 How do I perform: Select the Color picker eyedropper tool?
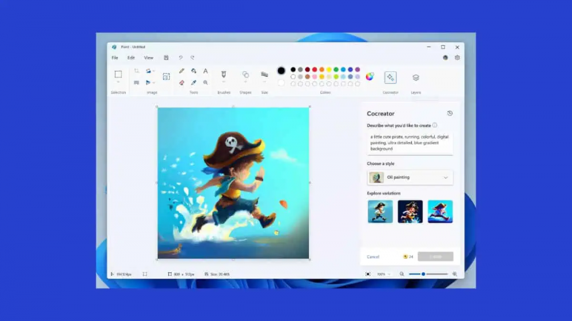pos(194,83)
